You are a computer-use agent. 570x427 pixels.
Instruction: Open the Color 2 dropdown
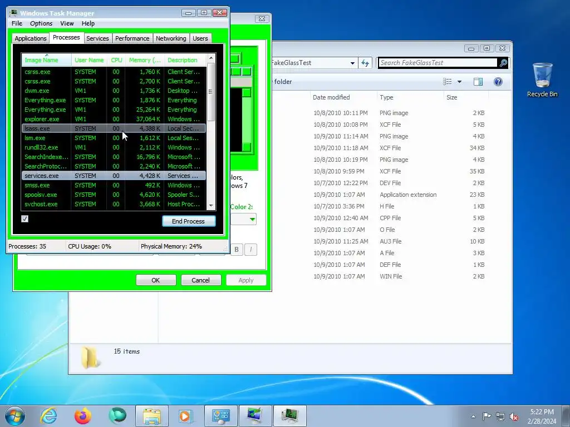(243, 219)
